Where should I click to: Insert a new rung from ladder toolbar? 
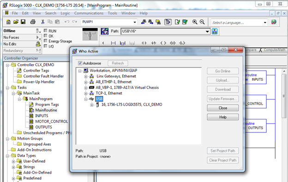[114, 43]
